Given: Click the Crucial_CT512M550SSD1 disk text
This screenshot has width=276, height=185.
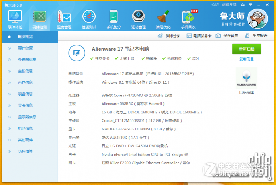Looking at the screenshot, I should click(x=142, y=121).
